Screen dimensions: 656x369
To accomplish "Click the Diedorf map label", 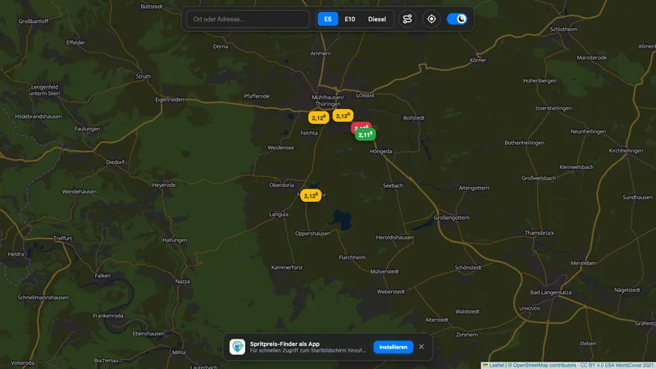I will pyautogui.click(x=115, y=162).
